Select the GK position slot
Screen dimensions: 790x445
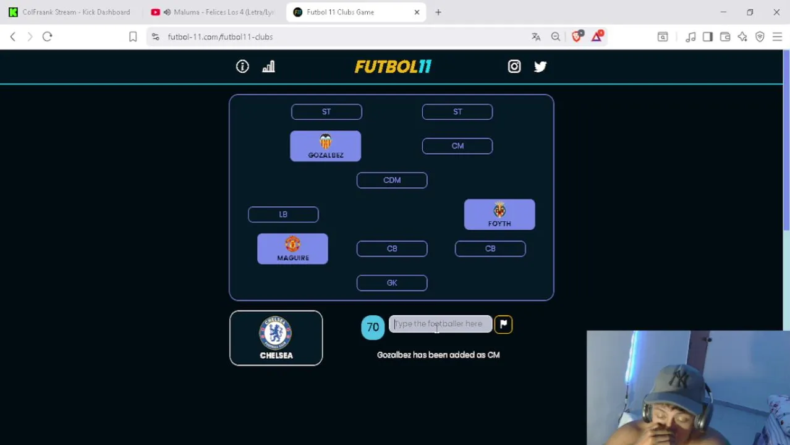[x=392, y=283]
